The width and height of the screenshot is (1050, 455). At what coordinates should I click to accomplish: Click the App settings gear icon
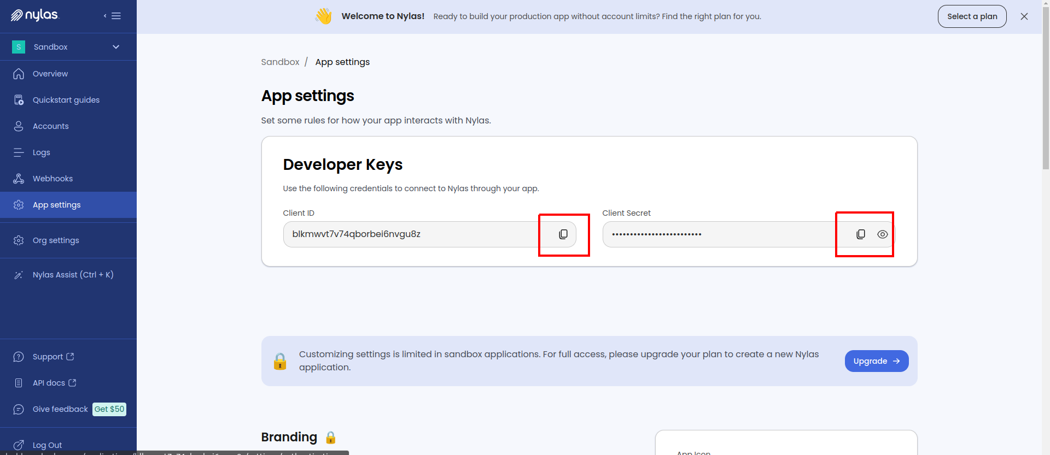click(x=19, y=205)
